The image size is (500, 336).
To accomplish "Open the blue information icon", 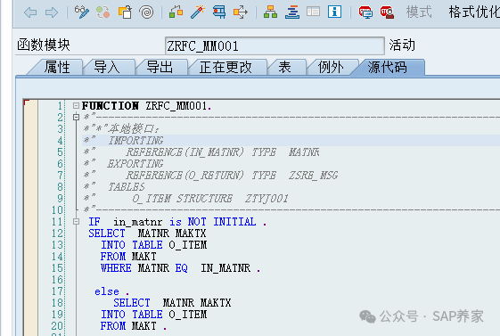I will pyautogui.click(x=334, y=12).
